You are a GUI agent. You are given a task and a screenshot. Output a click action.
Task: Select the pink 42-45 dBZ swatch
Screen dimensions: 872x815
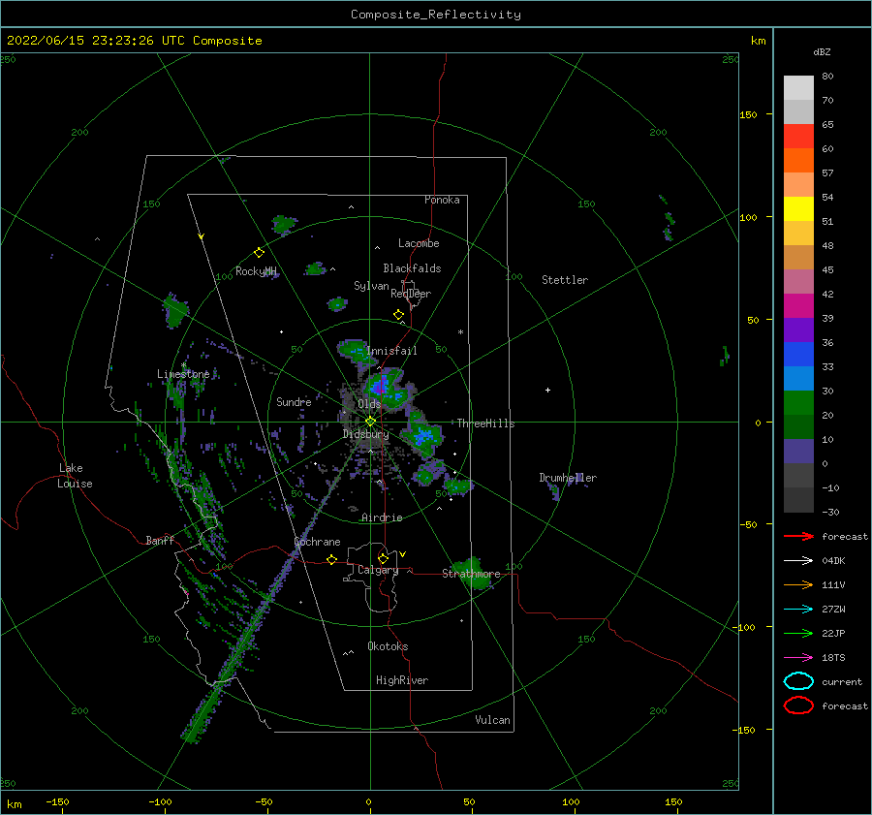798,281
